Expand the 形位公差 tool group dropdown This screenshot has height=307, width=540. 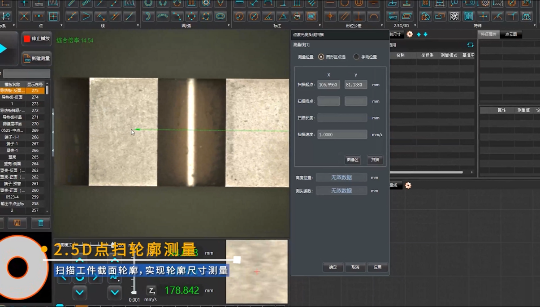[382, 26]
